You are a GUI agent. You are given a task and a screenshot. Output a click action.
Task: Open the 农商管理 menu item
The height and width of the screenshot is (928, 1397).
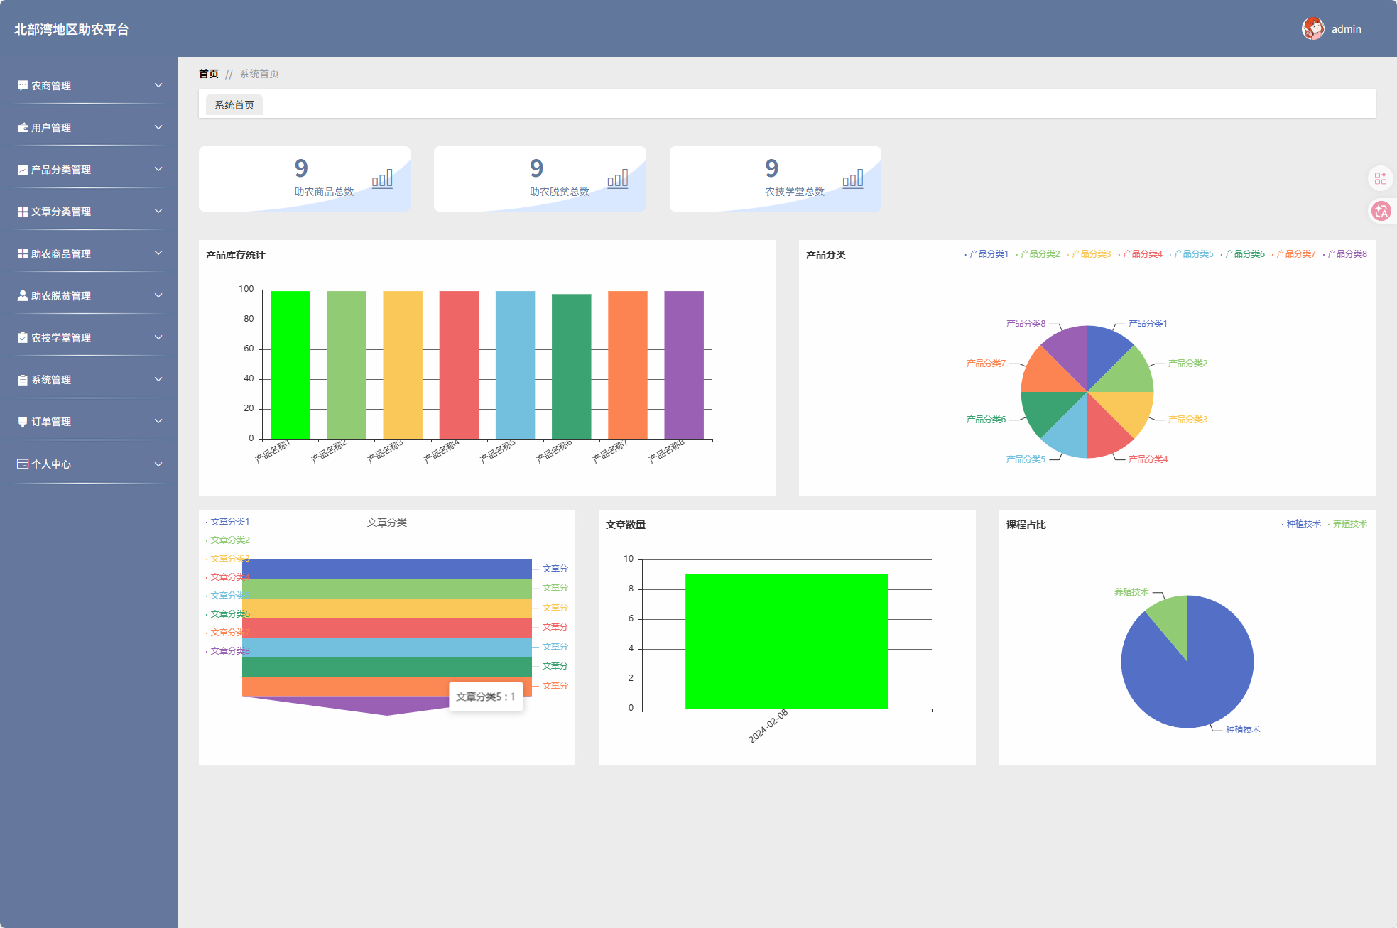click(89, 85)
